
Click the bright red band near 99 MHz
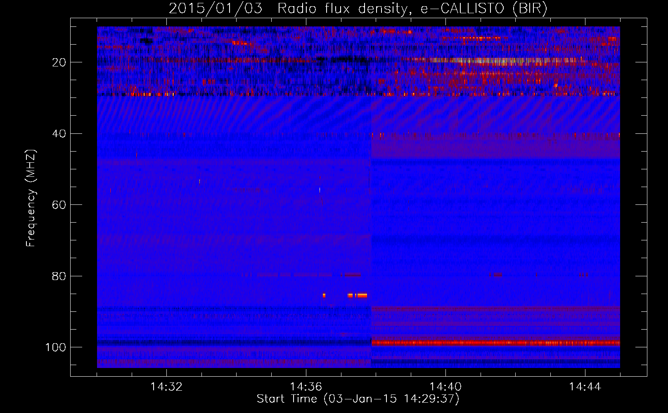[x=495, y=343]
